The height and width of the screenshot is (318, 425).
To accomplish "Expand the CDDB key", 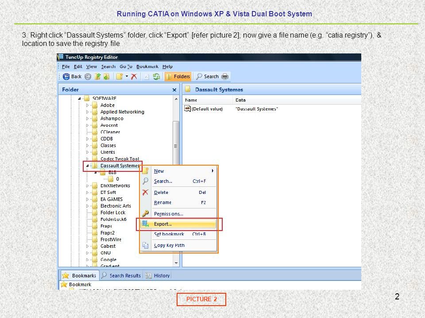I will pyautogui.click(x=87, y=139).
